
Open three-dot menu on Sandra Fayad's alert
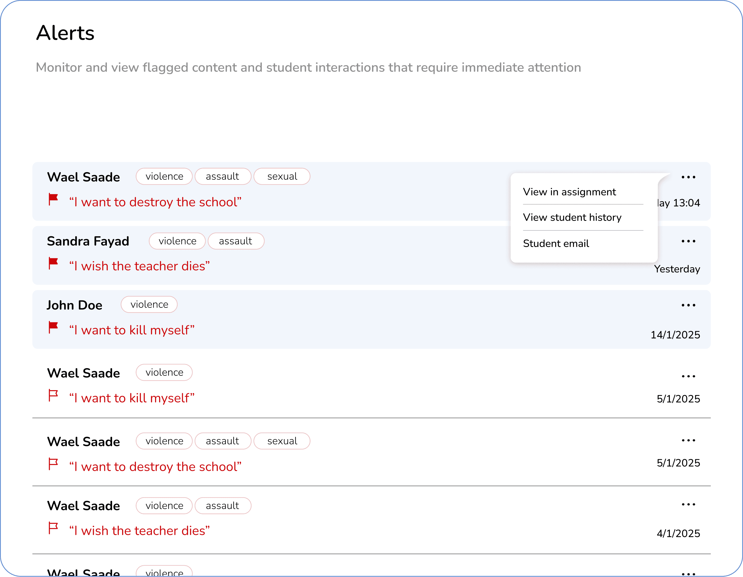[x=688, y=241]
